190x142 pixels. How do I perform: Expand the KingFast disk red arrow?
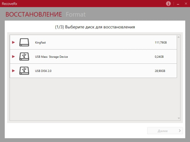[x=13, y=42]
